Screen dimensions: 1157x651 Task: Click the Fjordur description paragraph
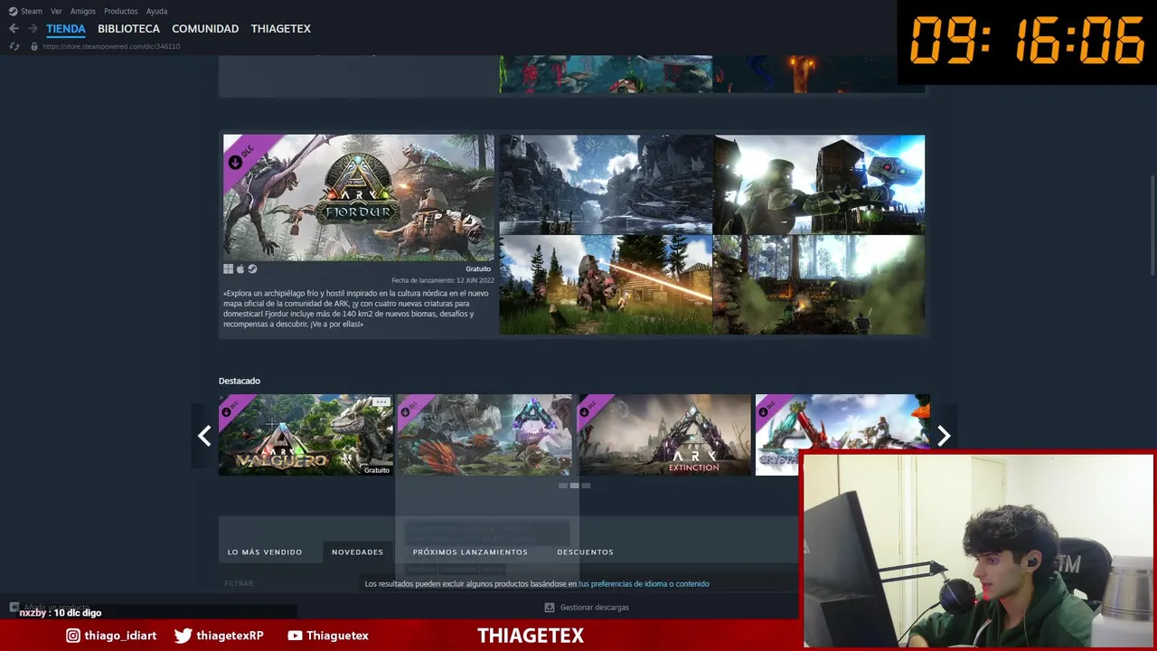tap(356, 308)
